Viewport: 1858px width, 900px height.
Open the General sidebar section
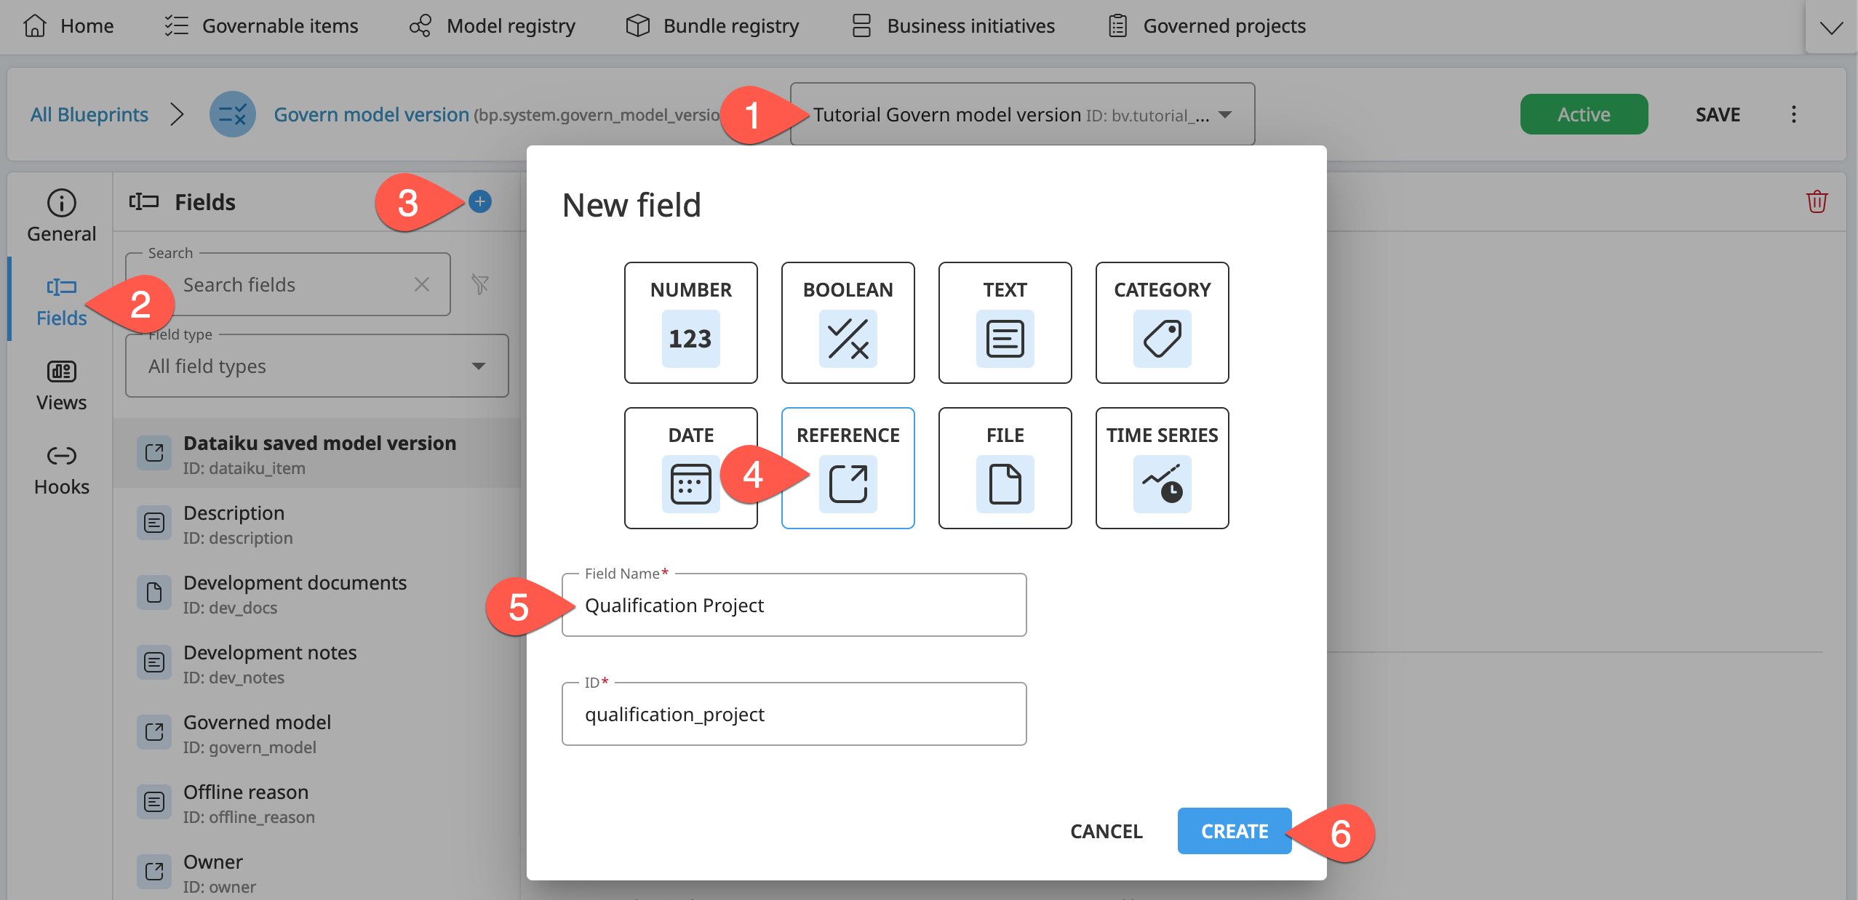point(61,216)
